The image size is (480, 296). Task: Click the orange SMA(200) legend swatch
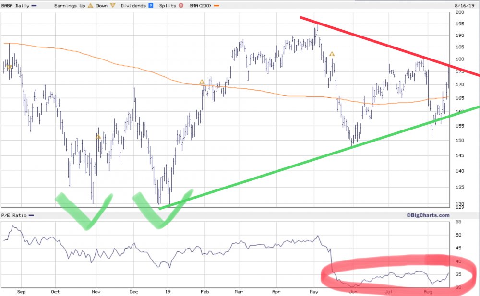(216, 5)
